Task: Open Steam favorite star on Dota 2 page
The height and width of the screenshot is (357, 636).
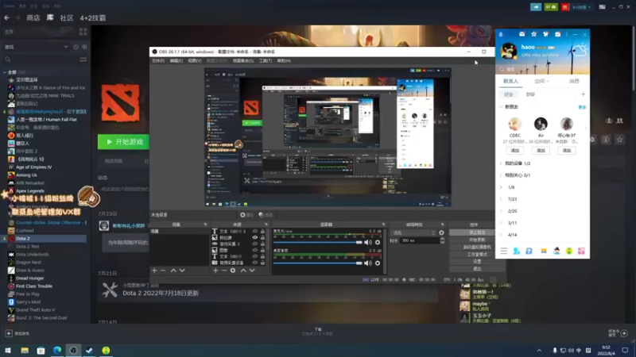Action: (x=619, y=140)
